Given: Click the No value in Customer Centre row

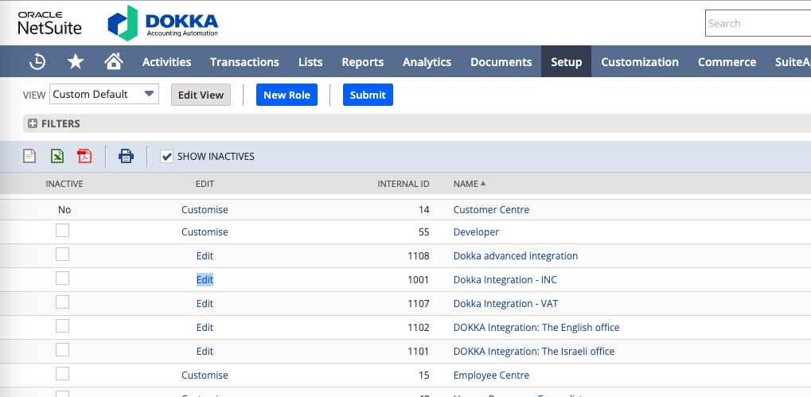Looking at the screenshot, I should pos(64,210).
